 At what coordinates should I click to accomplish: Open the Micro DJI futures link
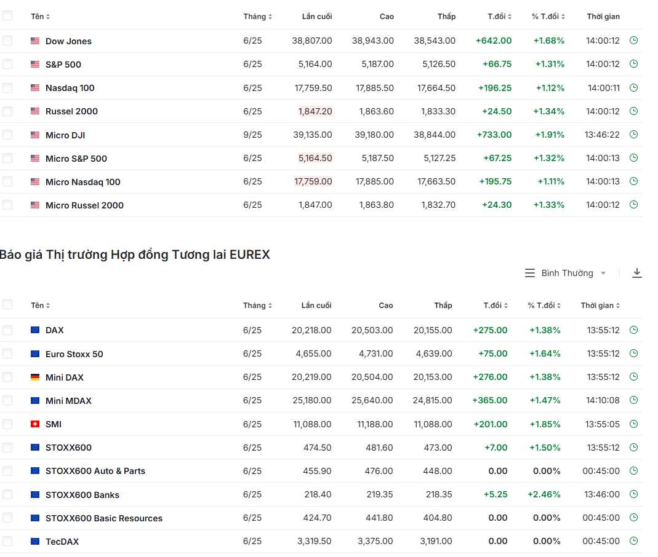click(x=65, y=135)
